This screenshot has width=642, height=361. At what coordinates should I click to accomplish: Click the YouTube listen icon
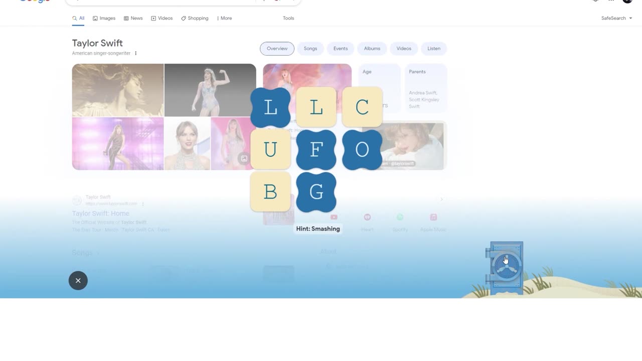point(334,217)
